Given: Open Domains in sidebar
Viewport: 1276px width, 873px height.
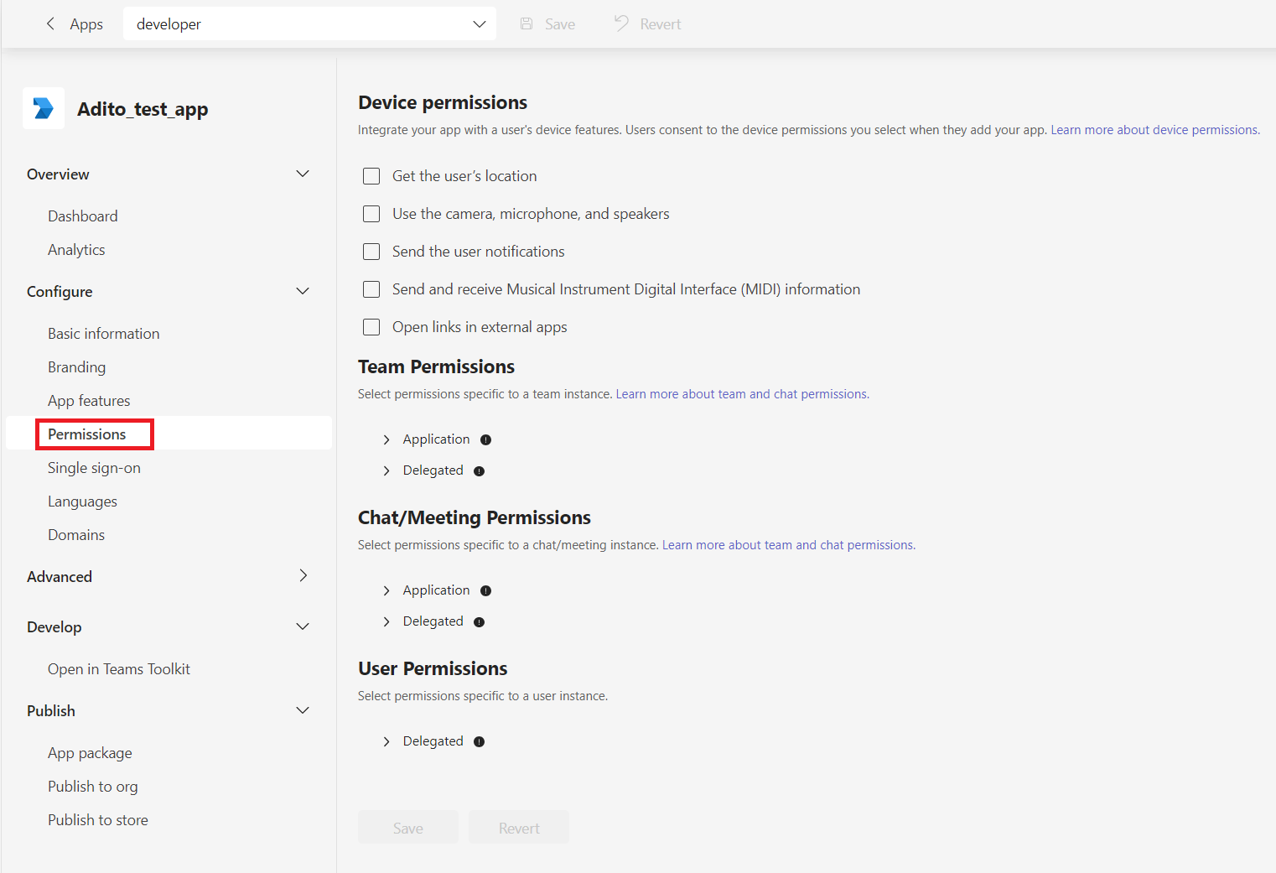Looking at the screenshot, I should click(76, 535).
